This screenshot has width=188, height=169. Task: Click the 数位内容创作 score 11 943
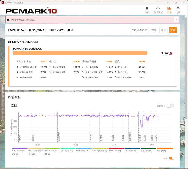[x=109, y=61]
